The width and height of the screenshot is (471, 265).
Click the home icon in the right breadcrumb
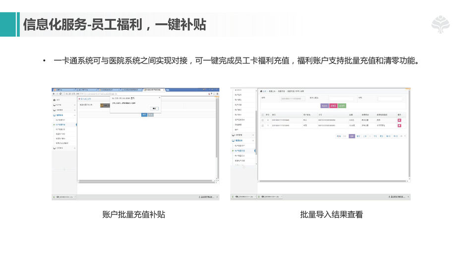(261, 91)
